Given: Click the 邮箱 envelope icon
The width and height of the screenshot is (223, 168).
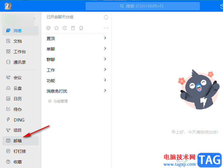Looking at the screenshot, I should tap(8, 141).
